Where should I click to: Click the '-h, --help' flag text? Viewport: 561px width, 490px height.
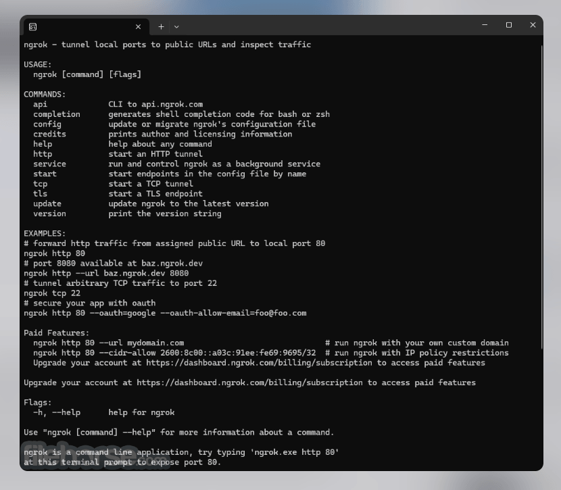click(x=57, y=413)
